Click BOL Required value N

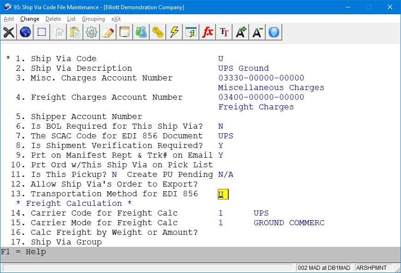point(221,126)
